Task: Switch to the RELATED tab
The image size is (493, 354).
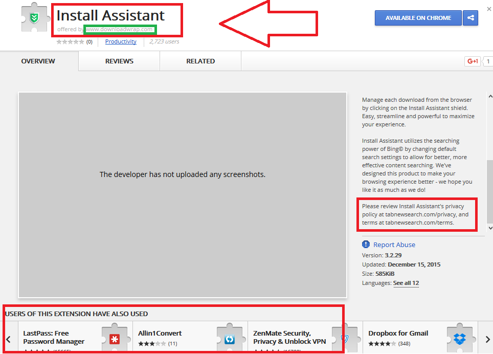Action: tap(200, 61)
